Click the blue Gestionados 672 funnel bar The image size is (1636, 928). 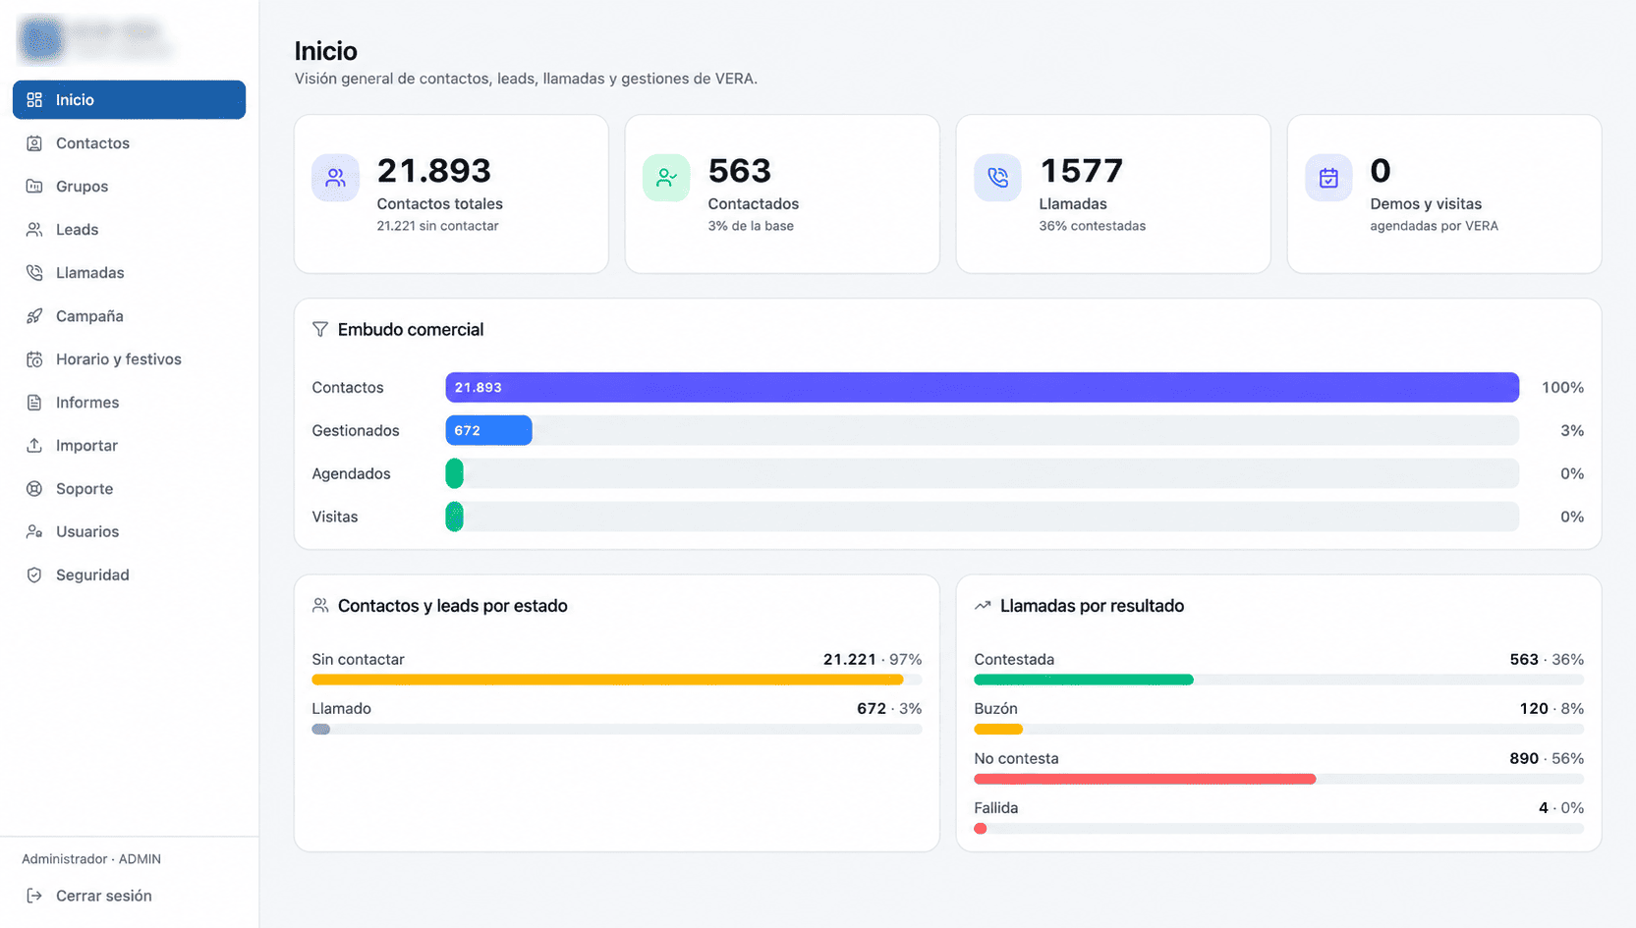pyautogui.click(x=488, y=430)
